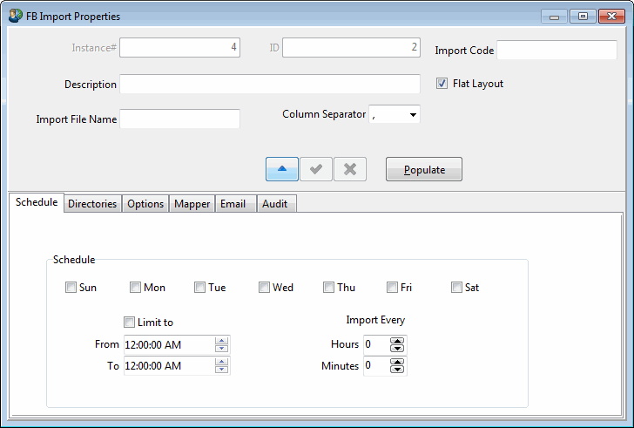Switch to the Mapper tab

pyautogui.click(x=192, y=203)
